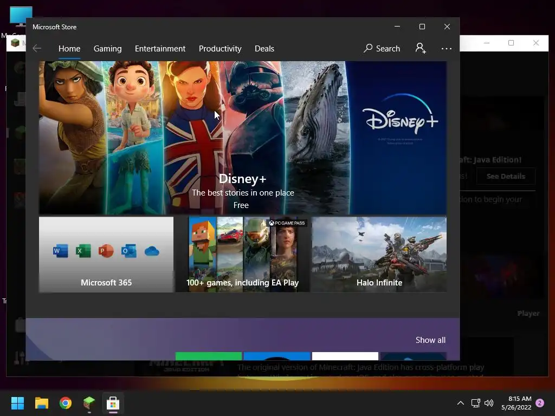555x416 pixels.
Task: Close the Microsoft Store window
Action: coord(447,27)
